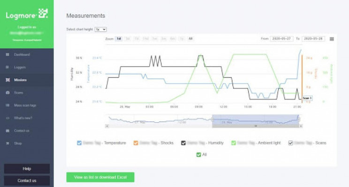Open Dashboard in the sidebar

click(x=27, y=55)
